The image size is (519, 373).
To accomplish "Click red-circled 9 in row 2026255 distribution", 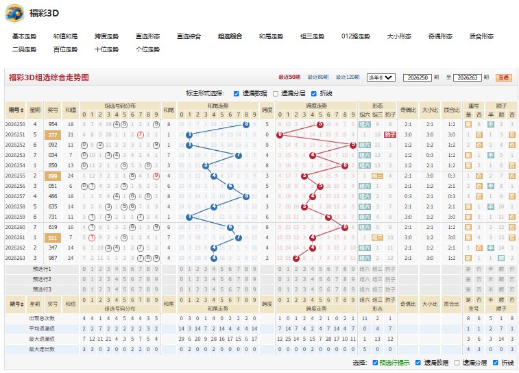I will pyautogui.click(x=156, y=176).
